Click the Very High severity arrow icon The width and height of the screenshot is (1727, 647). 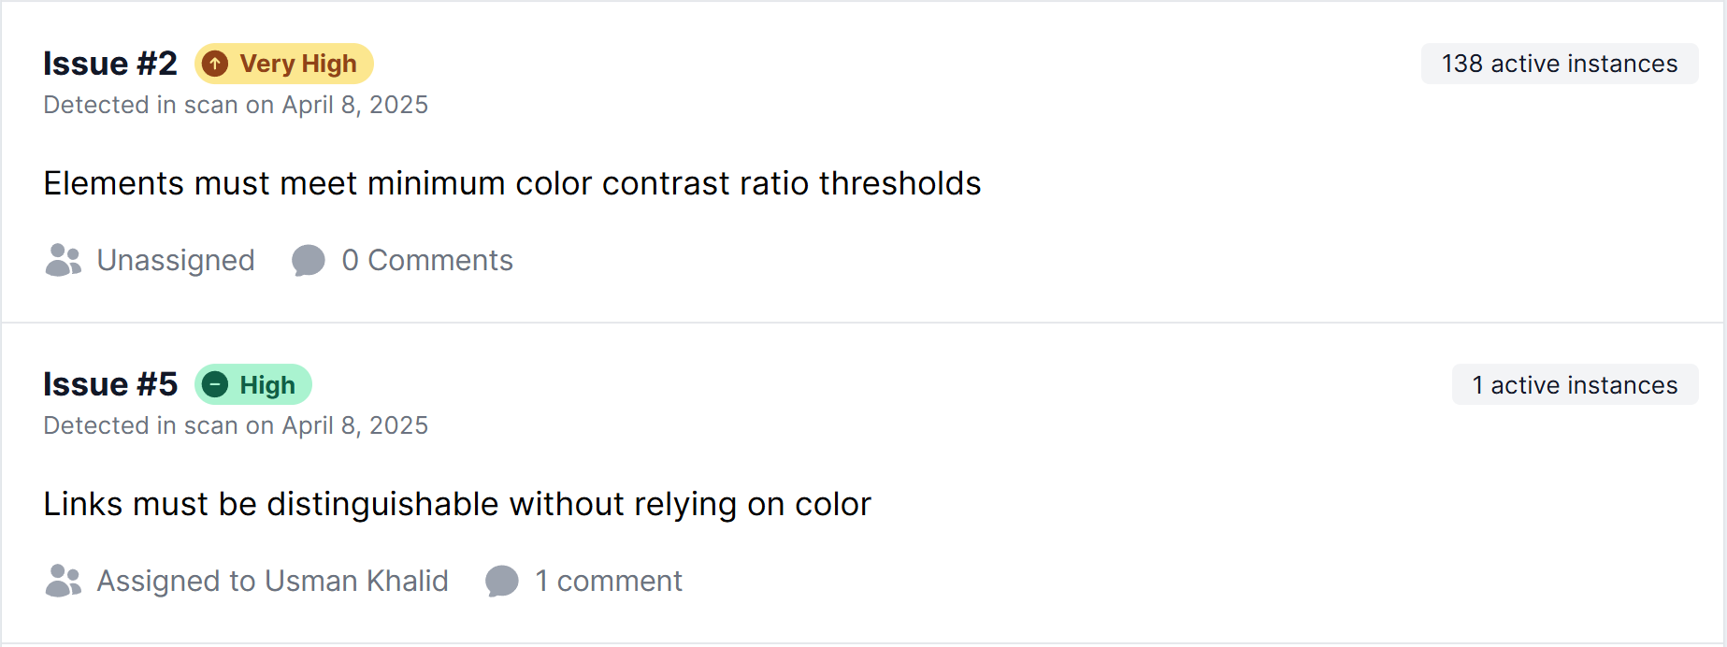click(x=215, y=64)
